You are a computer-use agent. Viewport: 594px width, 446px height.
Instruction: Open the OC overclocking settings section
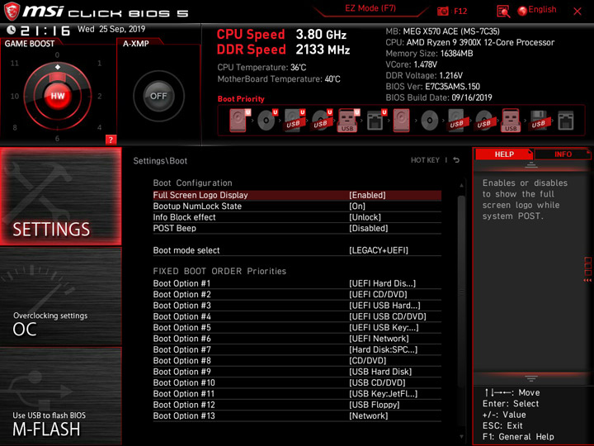[61, 297]
